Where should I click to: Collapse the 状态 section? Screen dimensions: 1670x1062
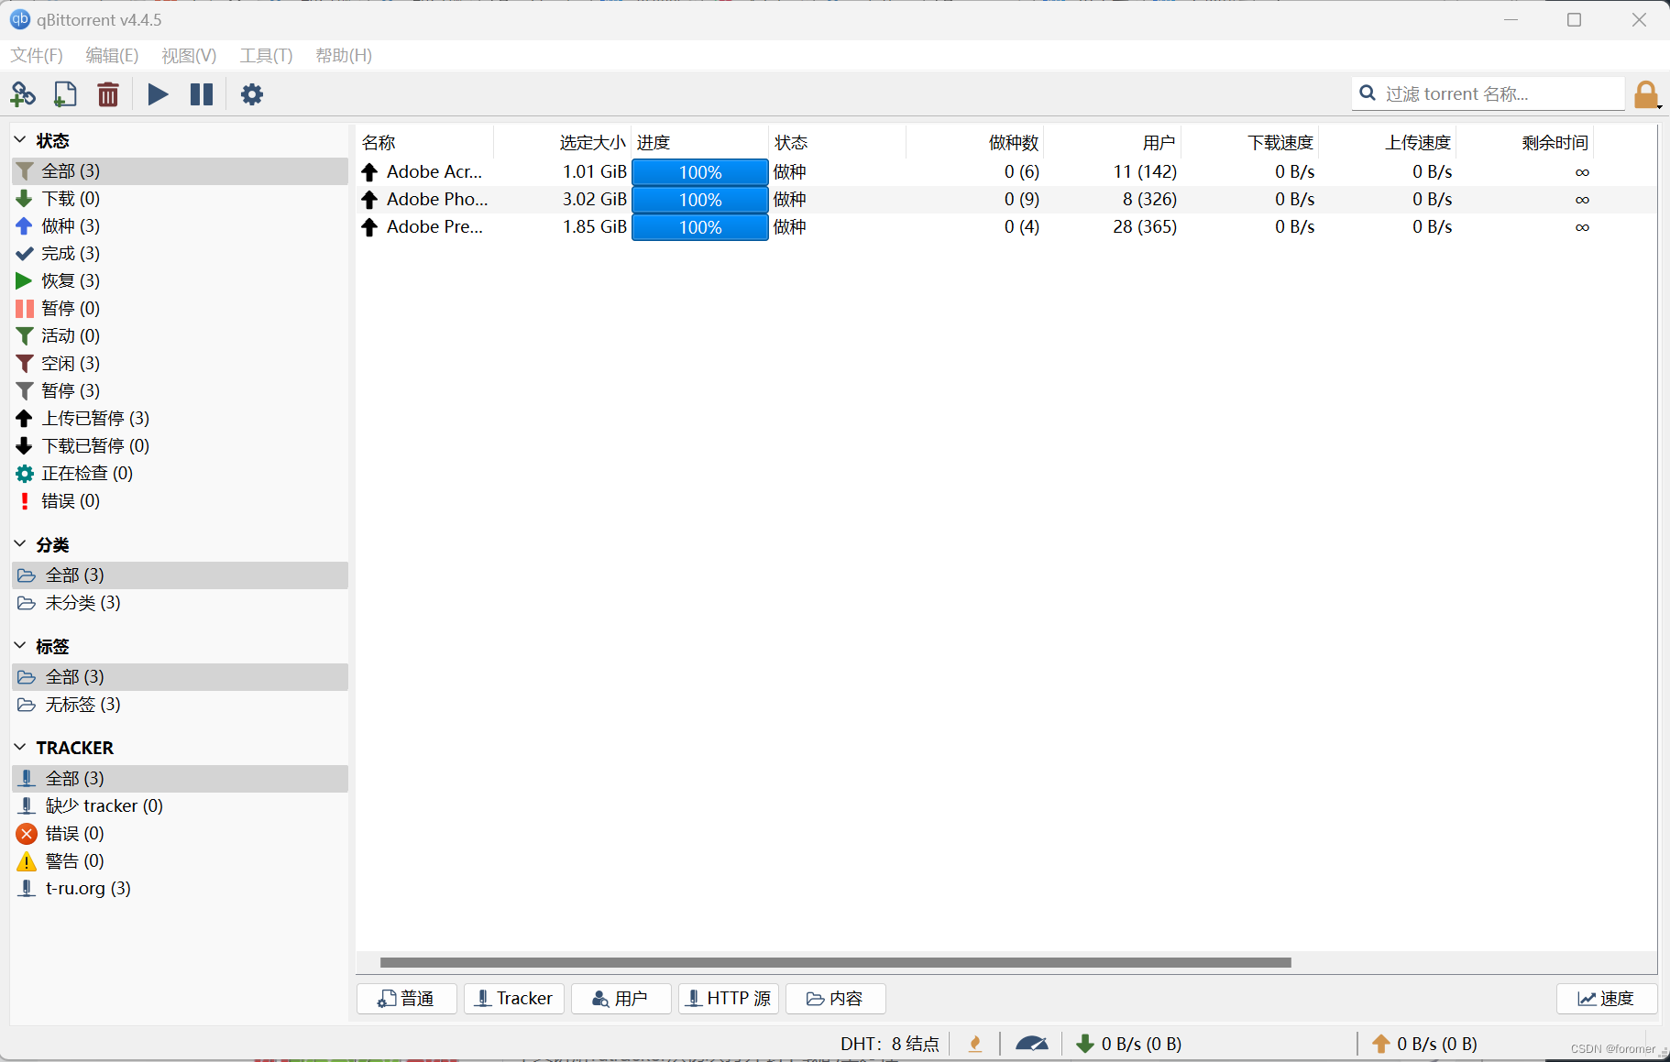(20, 140)
